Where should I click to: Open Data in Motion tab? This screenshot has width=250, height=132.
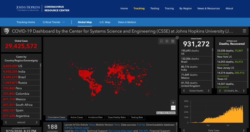click(x=127, y=22)
